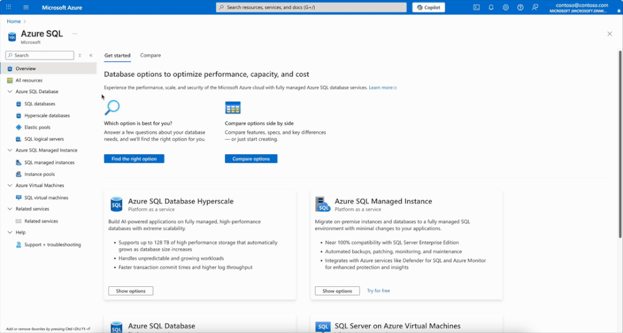Image resolution: width=623 pixels, height=333 pixels.
Task: Open Elastic pools from sidebar
Action: 37,127
